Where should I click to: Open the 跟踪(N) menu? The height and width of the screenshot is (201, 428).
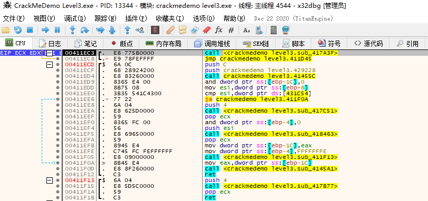106,18
